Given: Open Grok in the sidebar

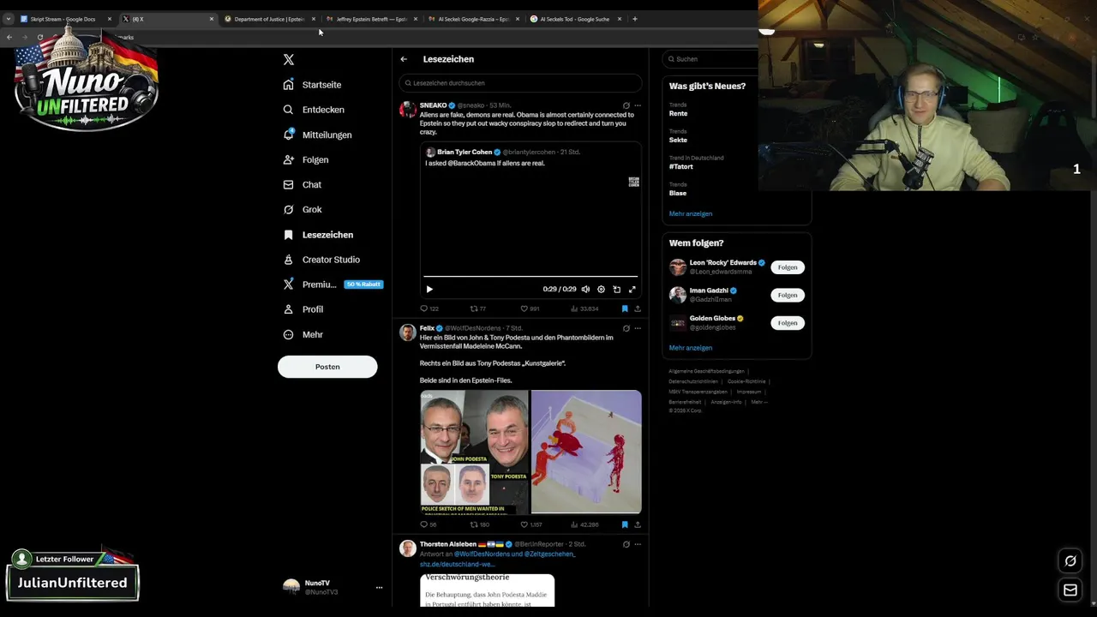Looking at the screenshot, I should click(303, 209).
